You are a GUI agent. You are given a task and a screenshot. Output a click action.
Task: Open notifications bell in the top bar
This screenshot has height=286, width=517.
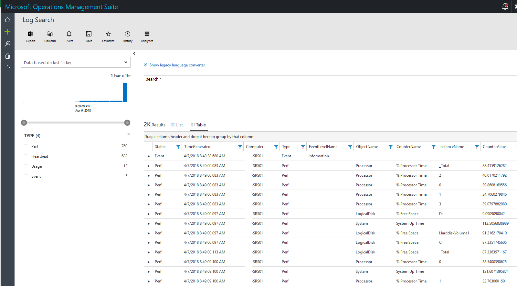pyautogui.click(x=505, y=6)
